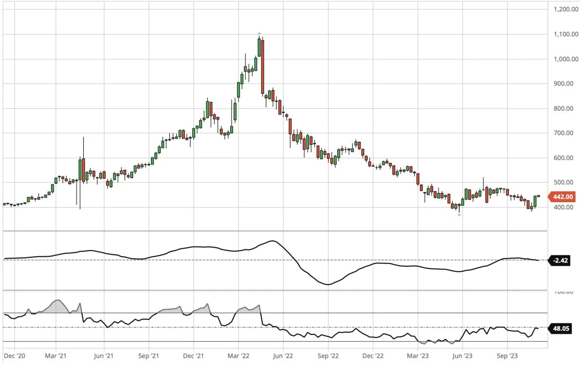Click the 48.05 oscillator value tag

[560, 329]
